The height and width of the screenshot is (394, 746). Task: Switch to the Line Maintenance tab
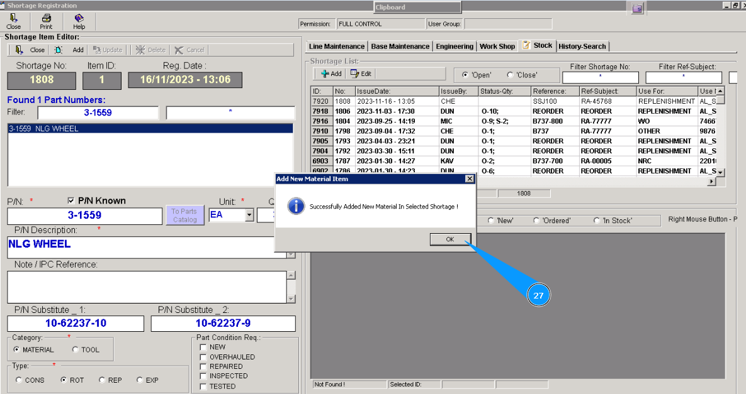337,47
